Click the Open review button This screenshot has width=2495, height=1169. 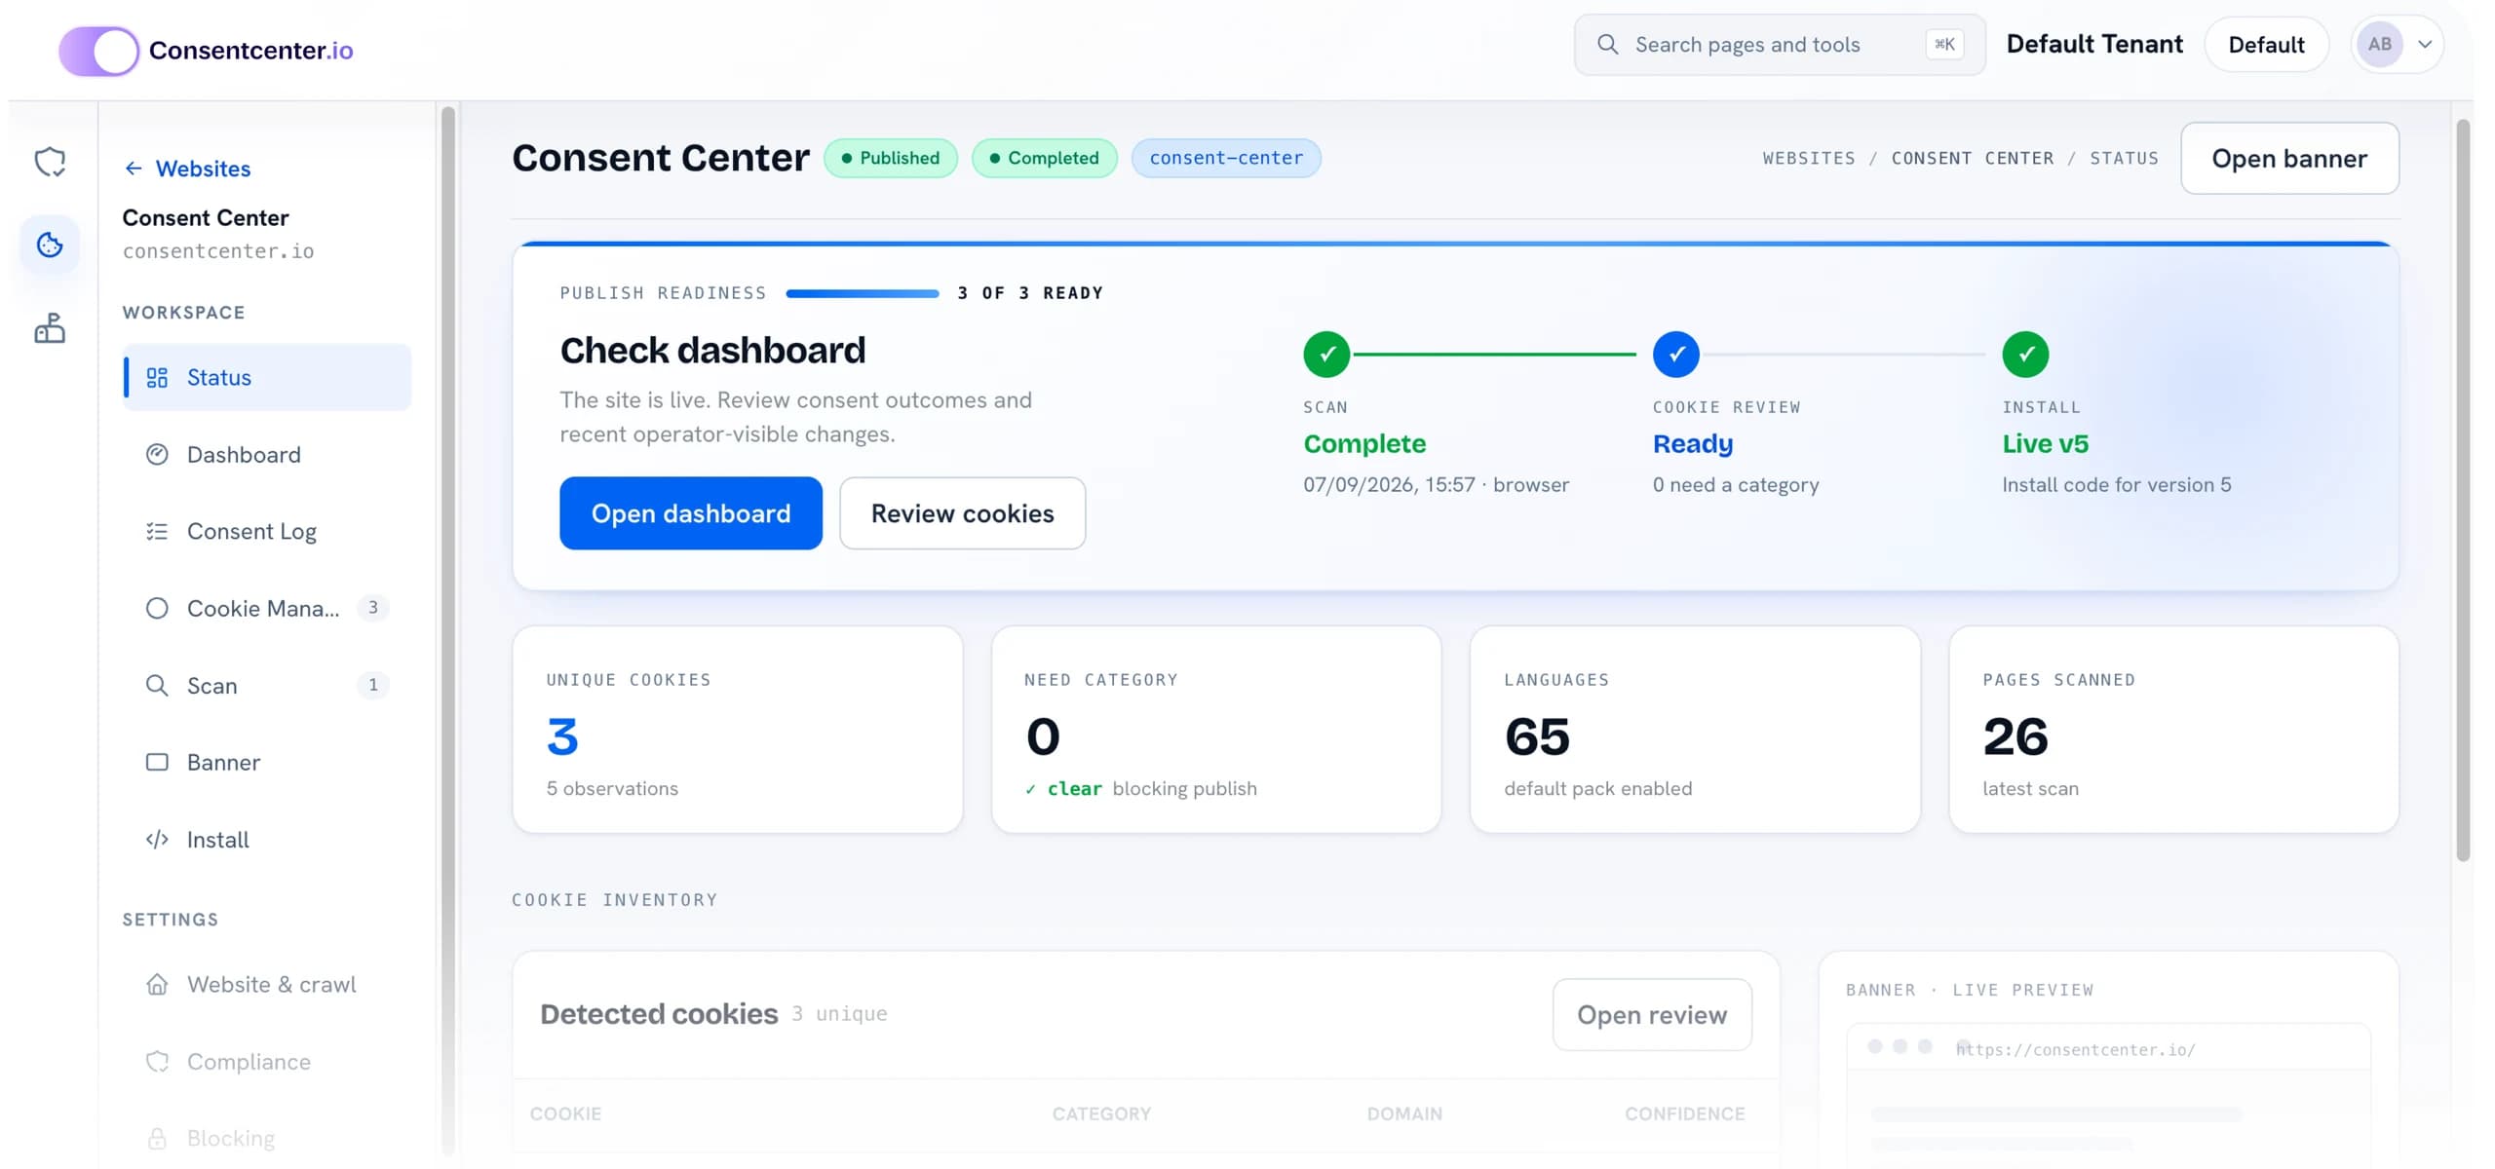coord(1652,1015)
